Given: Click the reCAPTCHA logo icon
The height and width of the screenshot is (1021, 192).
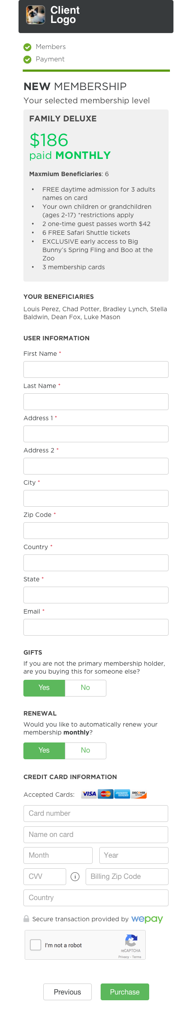Looking at the screenshot, I should point(131,941).
